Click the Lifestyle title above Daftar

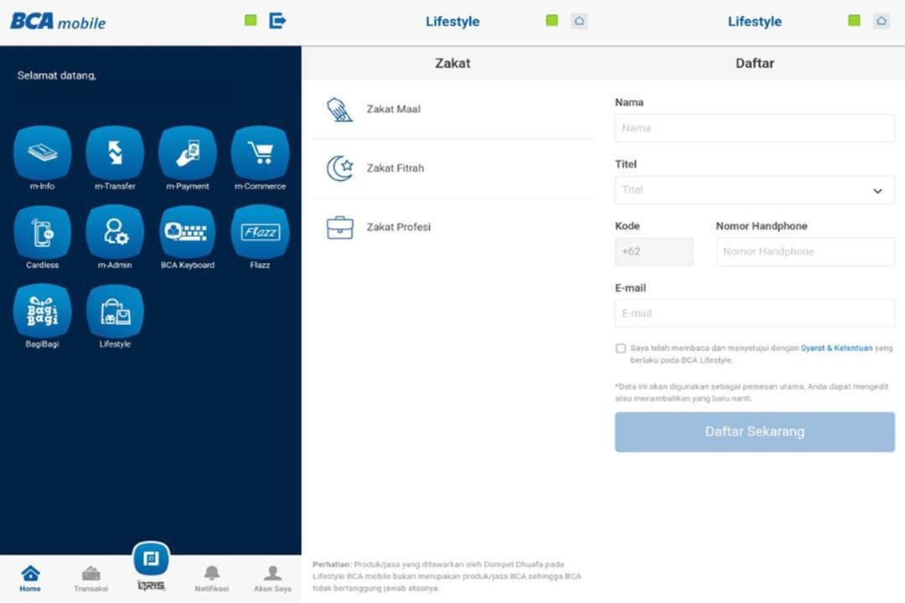754,21
